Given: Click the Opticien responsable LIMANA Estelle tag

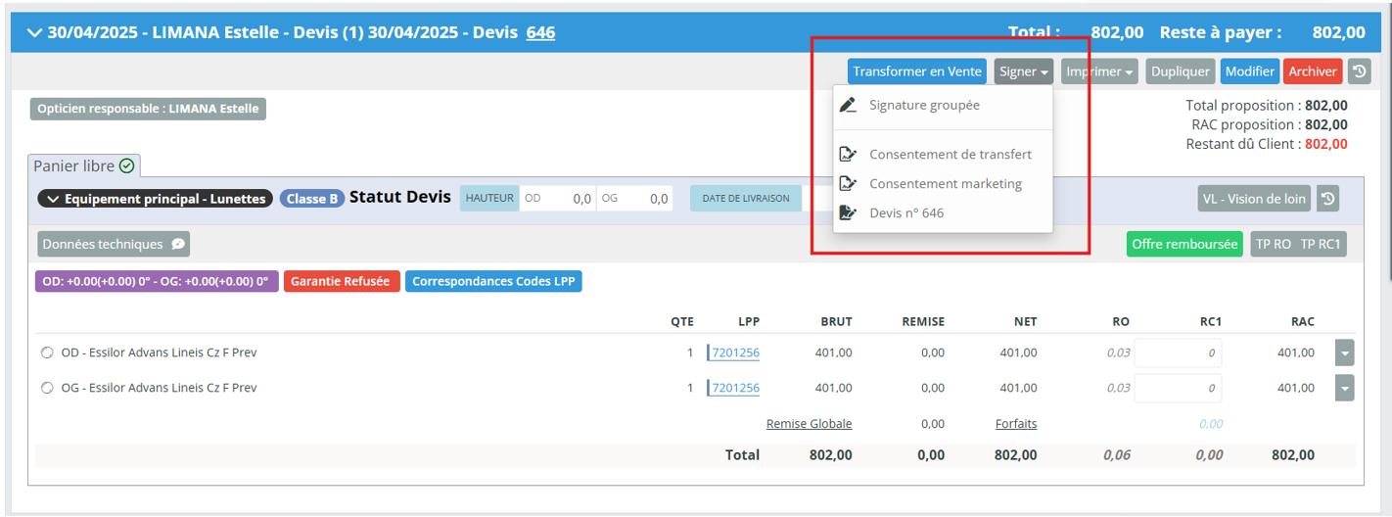Looking at the screenshot, I should [x=148, y=109].
